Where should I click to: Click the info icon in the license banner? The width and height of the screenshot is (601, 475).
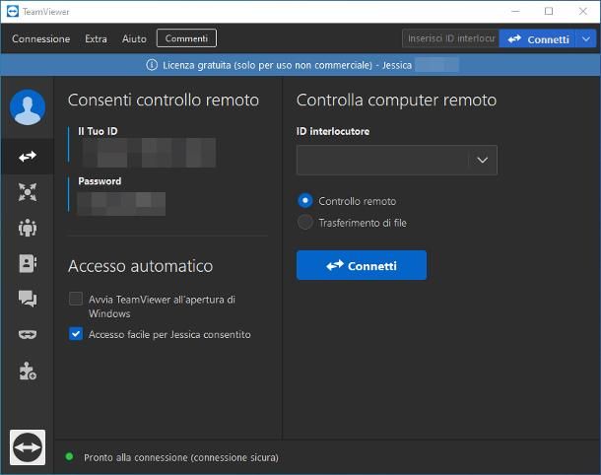pos(152,65)
